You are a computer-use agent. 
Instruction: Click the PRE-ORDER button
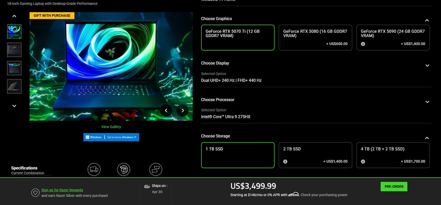pos(394,187)
